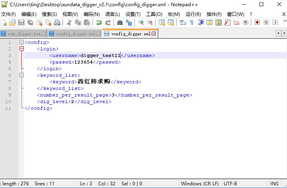The height and width of the screenshot is (188, 287).
Task: Click the Windows (CR LF) status entry
Action: [x=200, y=184]
